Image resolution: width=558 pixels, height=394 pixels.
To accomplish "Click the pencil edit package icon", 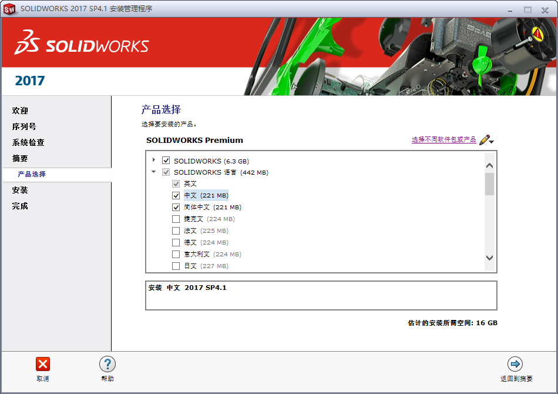I will (x=485, y=139).
